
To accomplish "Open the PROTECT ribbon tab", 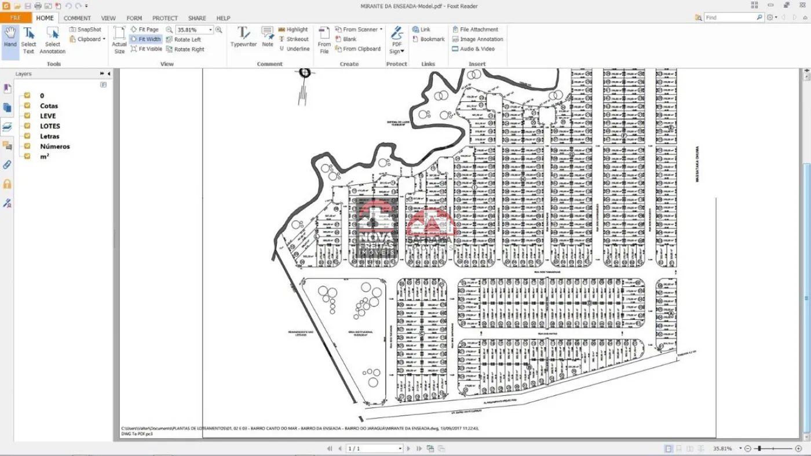I will [165, 18].
